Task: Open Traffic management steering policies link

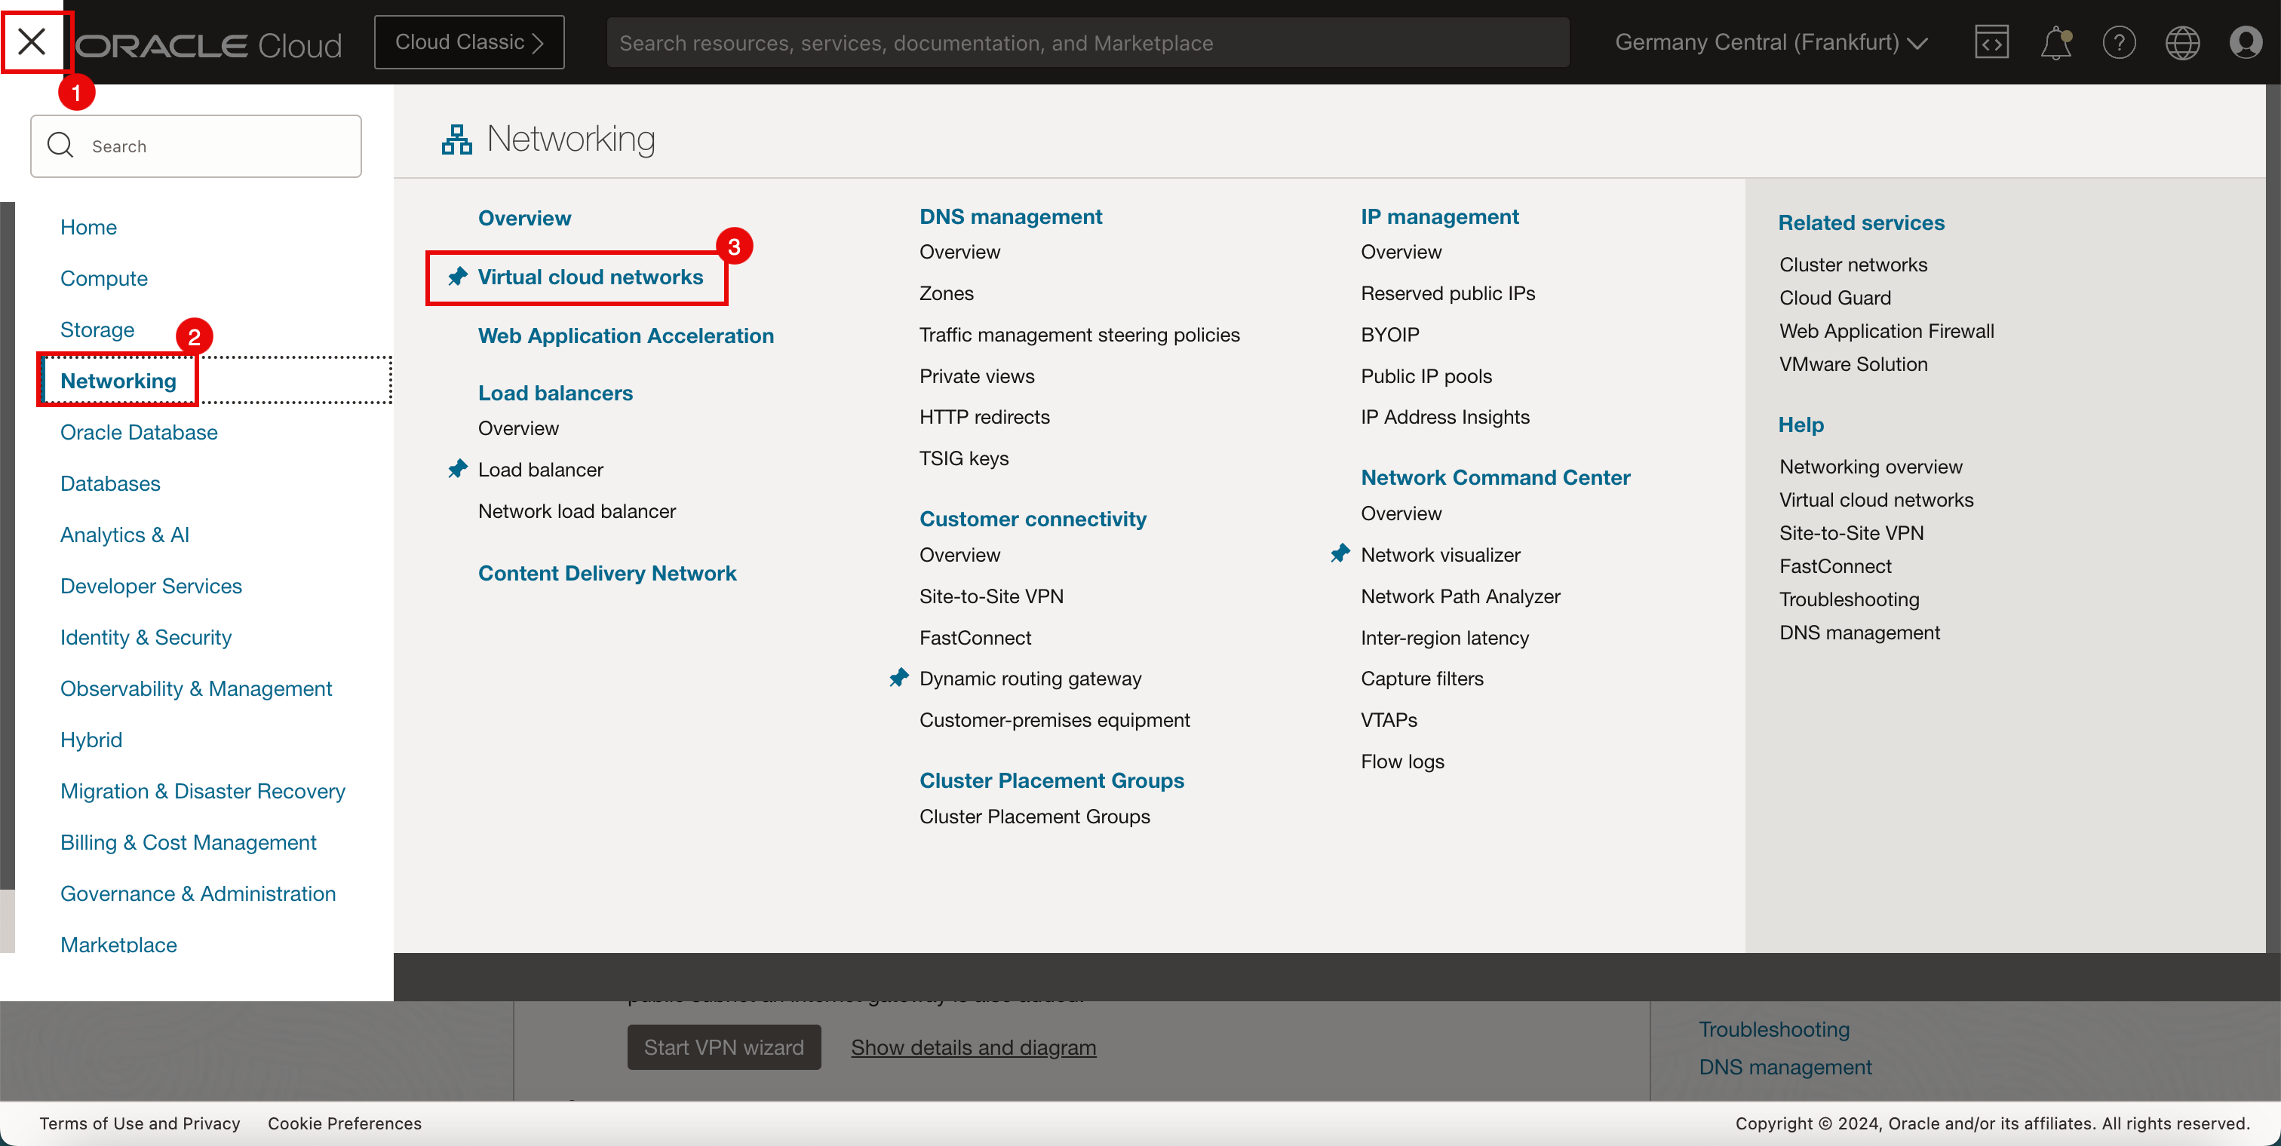Action: (1079, 335)
